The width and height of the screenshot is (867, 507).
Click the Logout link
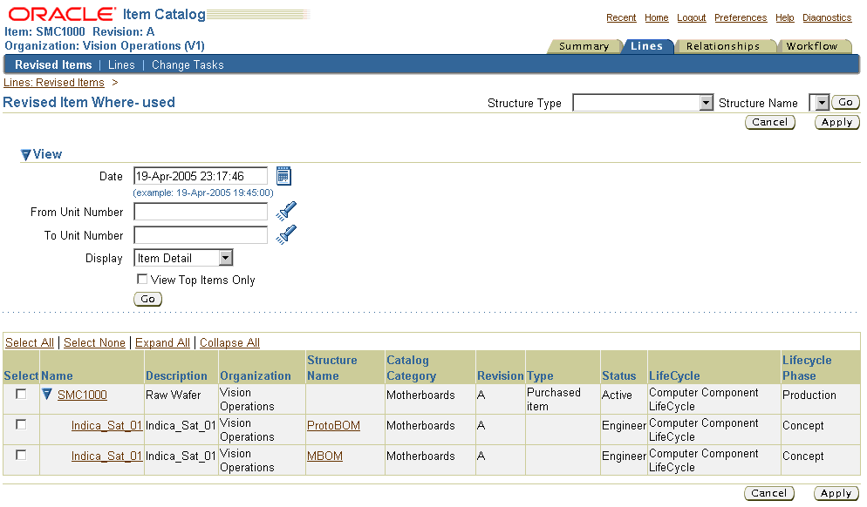[x=691, y=17]
